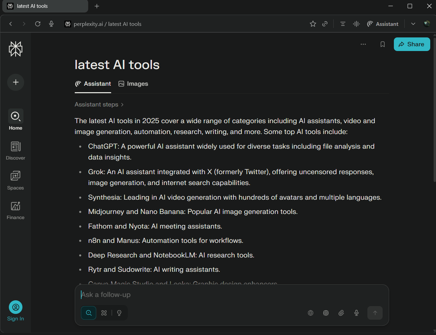Open the Discover page
Viewport: 436px width, 335px height.
[x=16, y=150]
